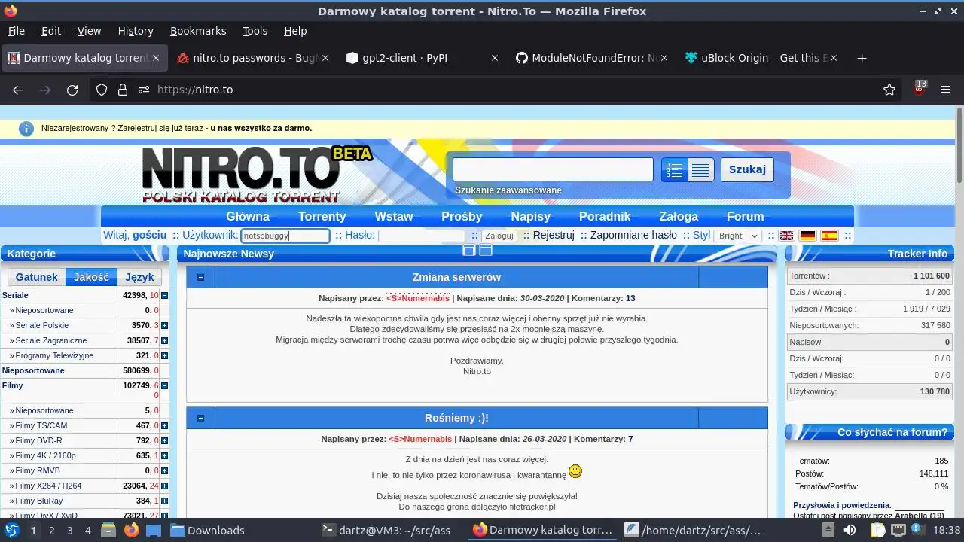Open a new tab with the plus button
Image resolution: width=964 pixels, height=542 pixels.
[x=862, y=58]
